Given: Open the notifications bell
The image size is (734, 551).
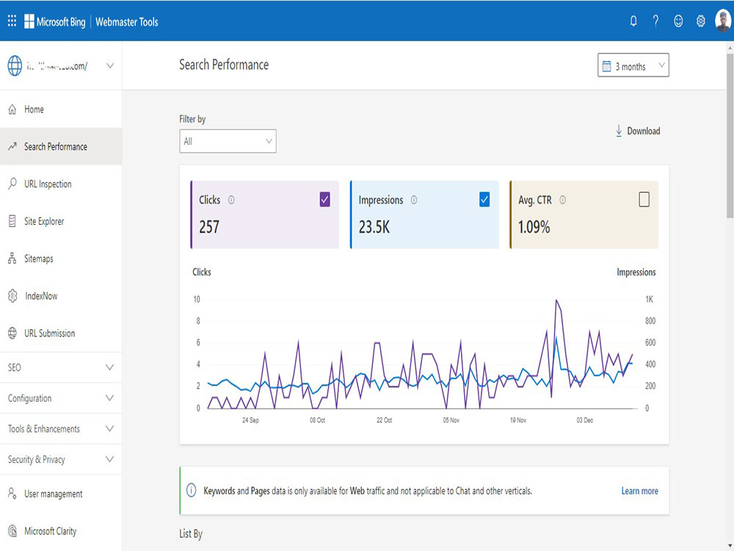Looking at the screenshot, I should pos(633,21).
